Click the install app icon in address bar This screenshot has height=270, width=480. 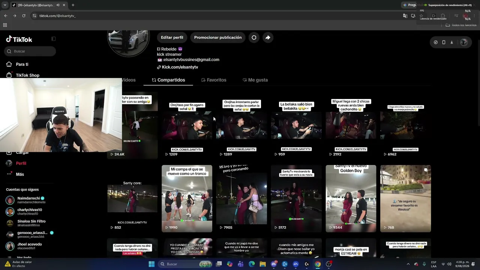tap(413, 16)
